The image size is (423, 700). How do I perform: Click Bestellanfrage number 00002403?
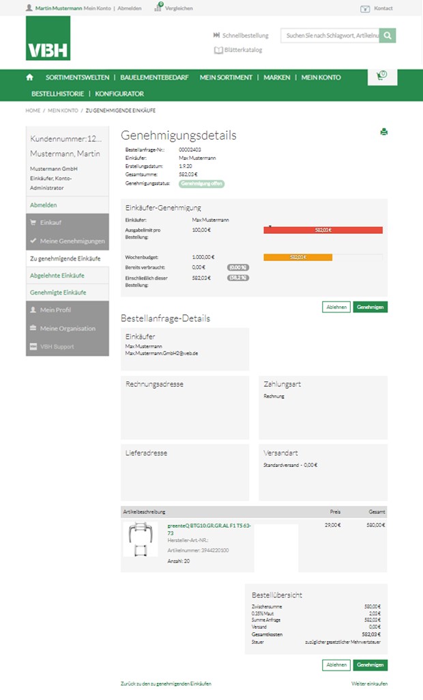[x=190, y=150]
